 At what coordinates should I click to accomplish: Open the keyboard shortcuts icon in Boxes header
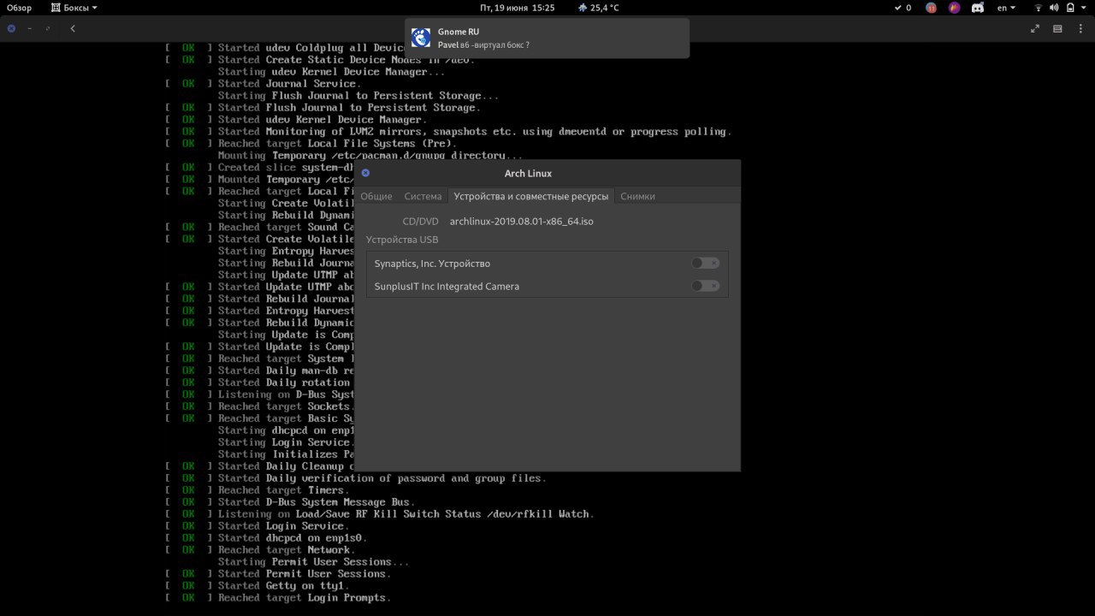point(1057,28)
